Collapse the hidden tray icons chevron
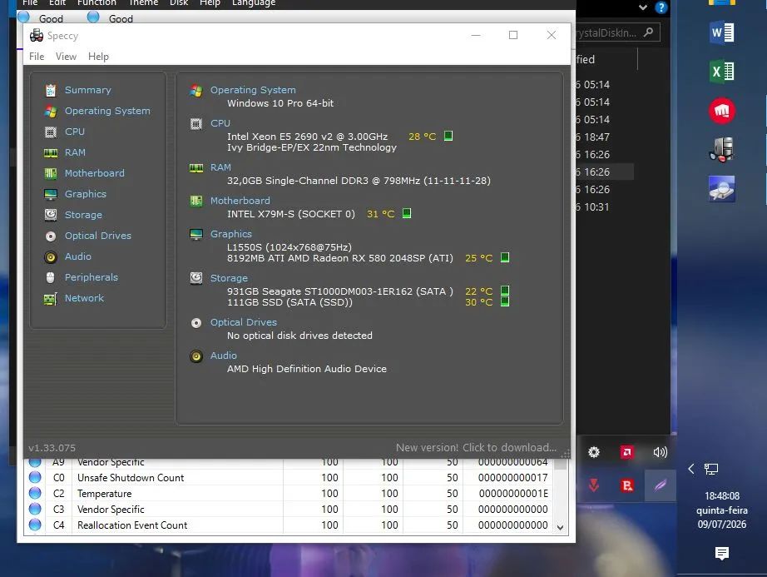 pyautogui.click(x=690, y=469)
